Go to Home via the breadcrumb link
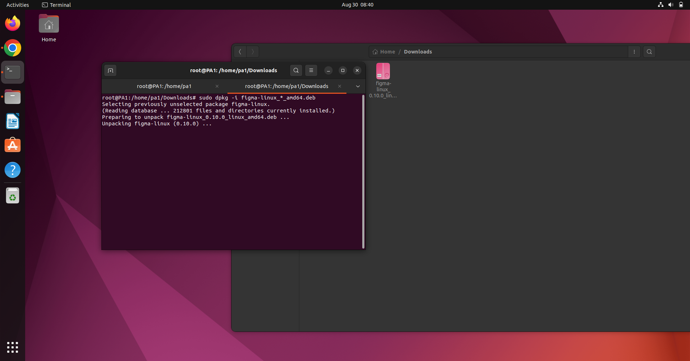The height and width of the screenshot is (361, 690). [x=387, y=51]
